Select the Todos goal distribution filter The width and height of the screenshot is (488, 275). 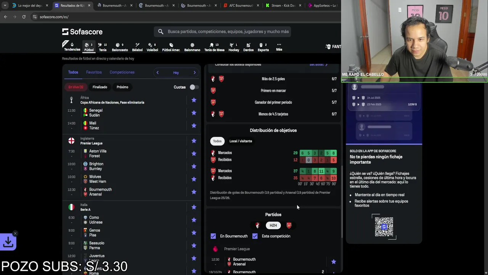[x=217, y=141]
